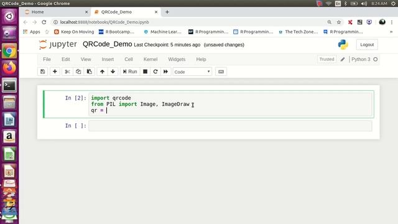Open Amazon from the Ubuntu dock
The image size is (398, 224).
(9, 137)
